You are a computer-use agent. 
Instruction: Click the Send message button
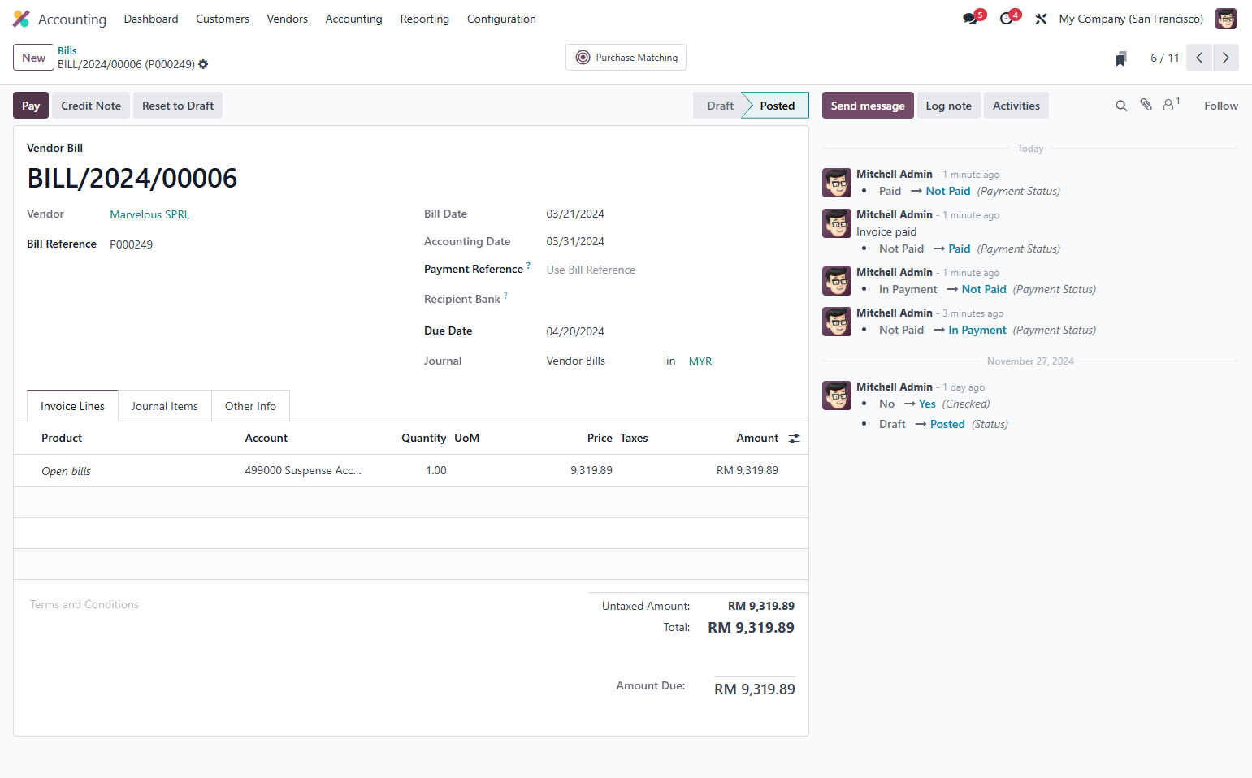[x=868, y=106]
